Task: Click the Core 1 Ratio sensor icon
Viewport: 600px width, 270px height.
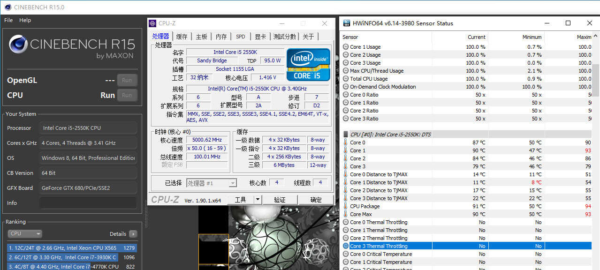Action: (x=346, y=103)
